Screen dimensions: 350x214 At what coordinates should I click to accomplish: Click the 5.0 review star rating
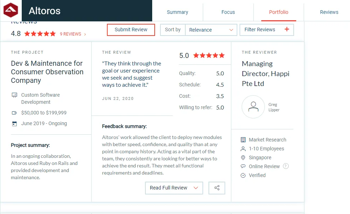click(x=209, y=55)
